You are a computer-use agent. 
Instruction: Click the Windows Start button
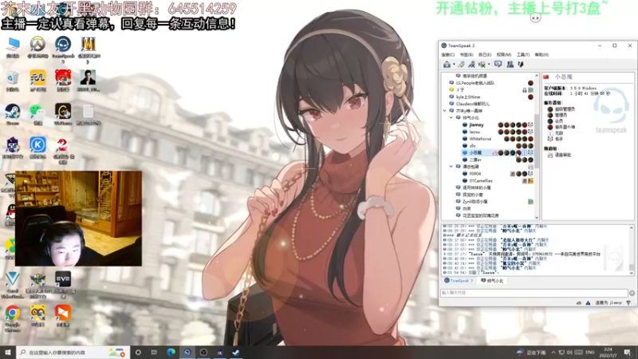click(8, 353)
